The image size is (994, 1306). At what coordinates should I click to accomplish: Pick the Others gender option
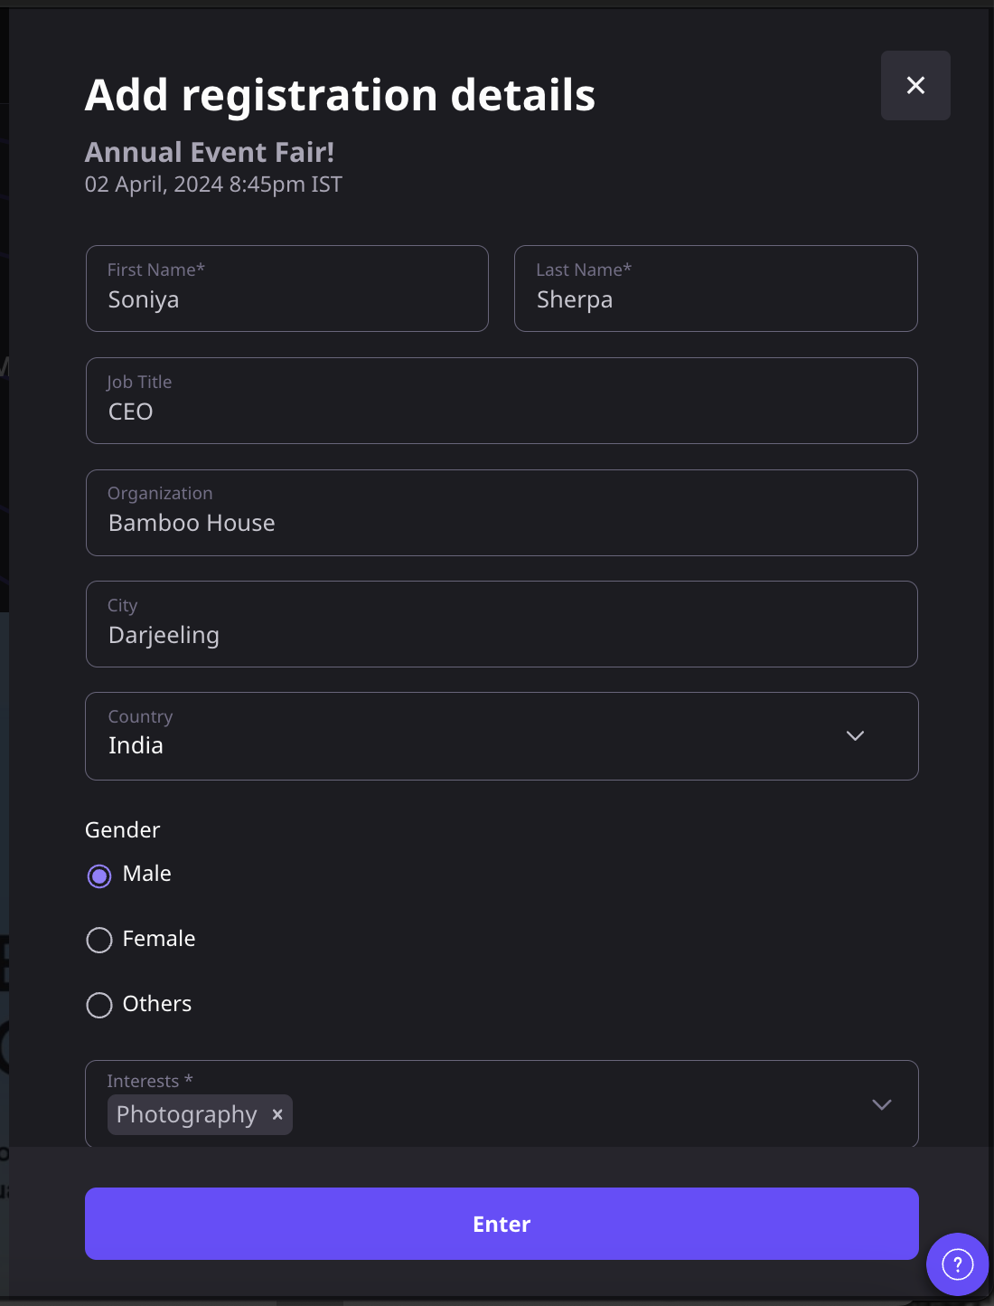99,1005
